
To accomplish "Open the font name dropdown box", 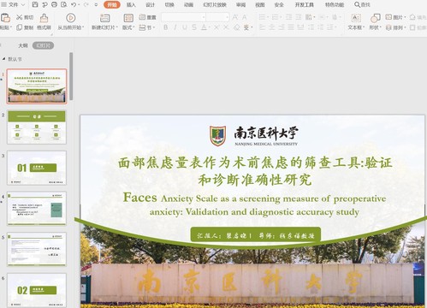I will point(183,17).
